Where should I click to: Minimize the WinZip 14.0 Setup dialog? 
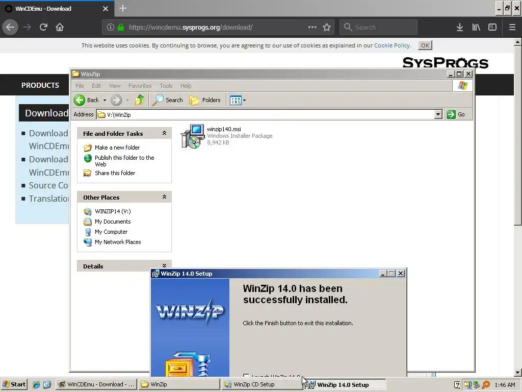[383, 274]
